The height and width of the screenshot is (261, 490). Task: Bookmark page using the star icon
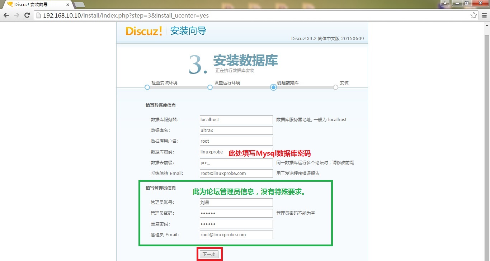[x=473, y=15]
